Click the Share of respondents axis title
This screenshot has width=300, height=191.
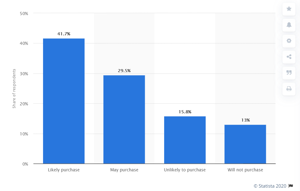[x=14, y=88]
